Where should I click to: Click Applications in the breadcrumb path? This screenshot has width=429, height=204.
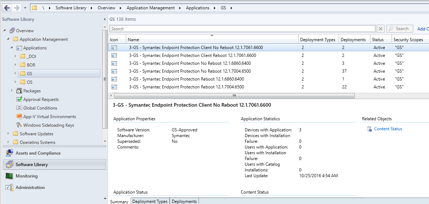tap(198, 8)
